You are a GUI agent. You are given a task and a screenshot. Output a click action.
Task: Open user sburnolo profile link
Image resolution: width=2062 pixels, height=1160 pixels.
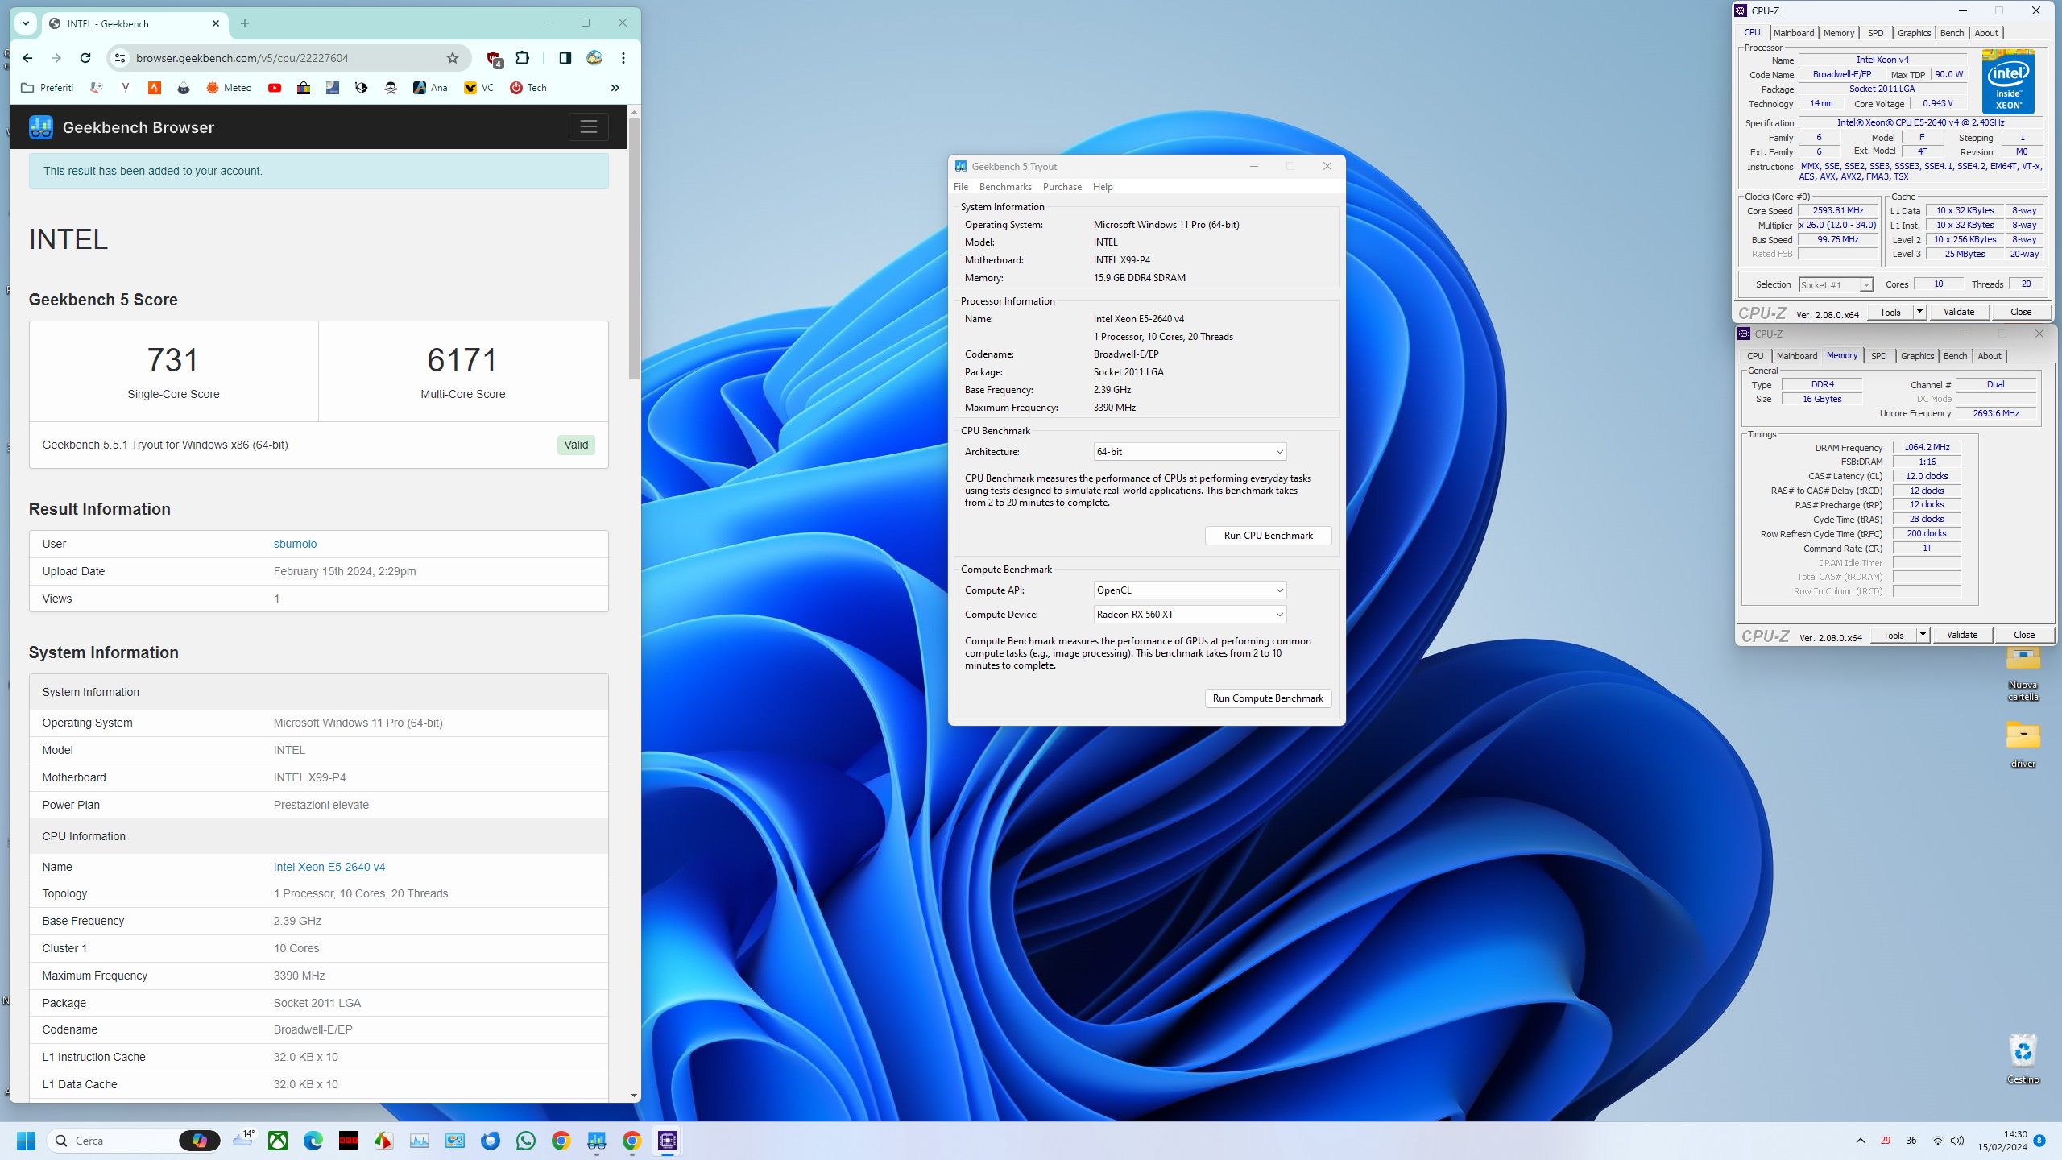(x=295, y=544)
